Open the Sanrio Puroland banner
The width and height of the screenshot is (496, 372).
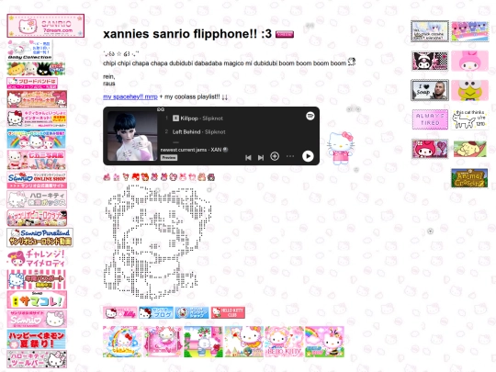[x=39, y=237]
